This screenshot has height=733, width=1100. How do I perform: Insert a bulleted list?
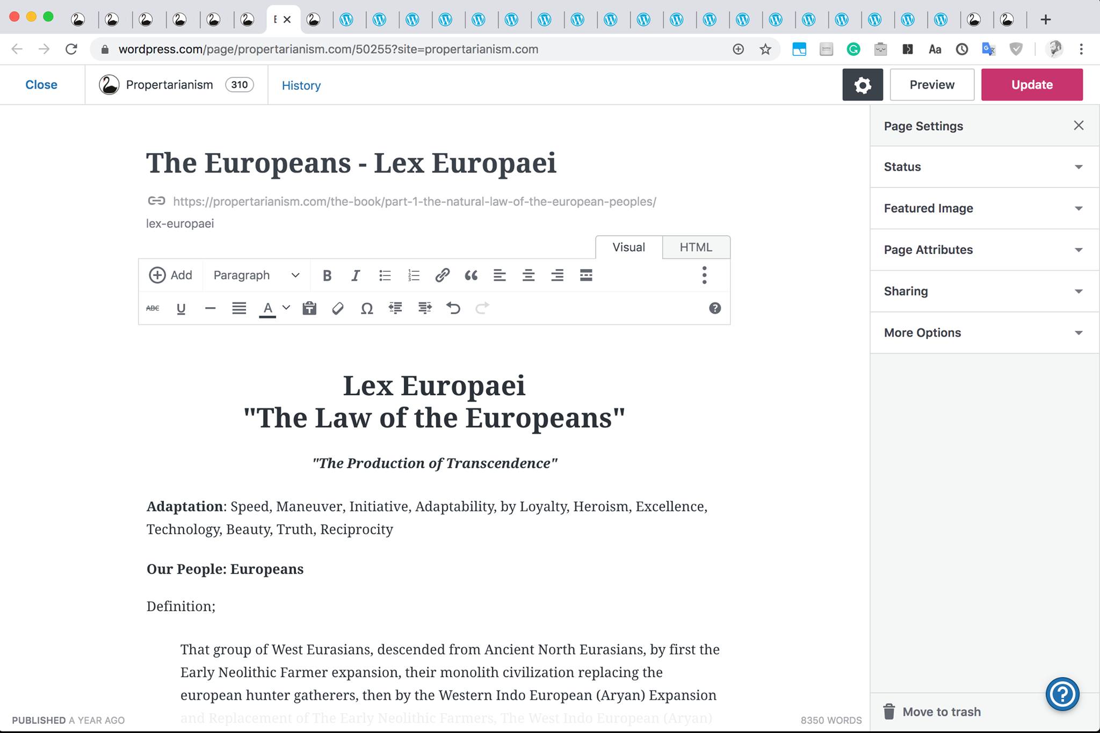click(385, 275)
